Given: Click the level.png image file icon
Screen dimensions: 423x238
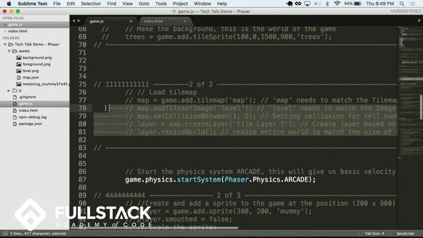Looking at the screenshot, I should [x=19, y=71].
